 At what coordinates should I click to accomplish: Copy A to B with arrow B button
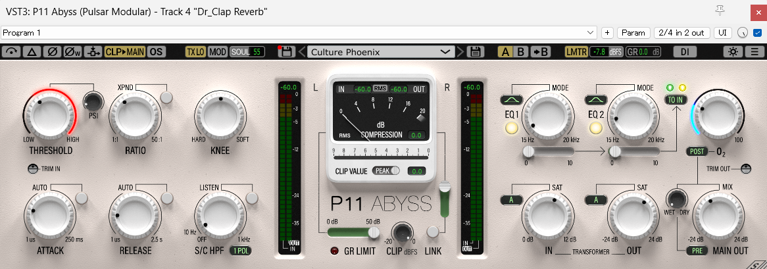(541, 52)
